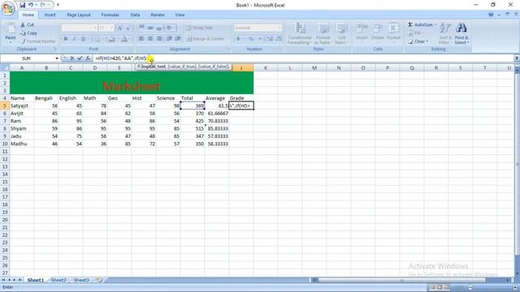Switch to the Review tab
The image size is (520, 292).
[158, 15]
